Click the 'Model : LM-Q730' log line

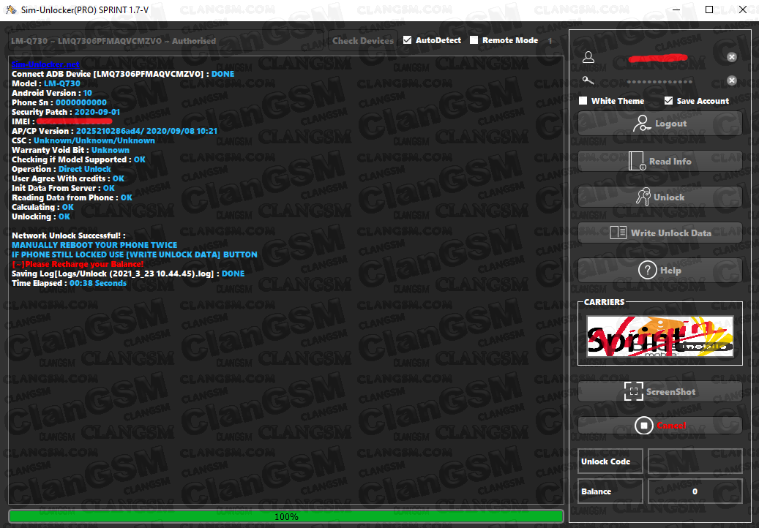[46, 83]
